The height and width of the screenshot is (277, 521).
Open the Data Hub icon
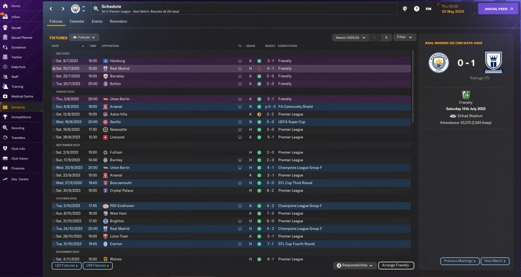click(x=5, y=67)
